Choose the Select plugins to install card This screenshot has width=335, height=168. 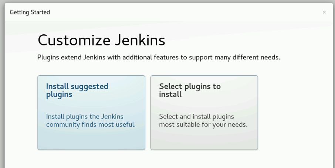(204, 113)
